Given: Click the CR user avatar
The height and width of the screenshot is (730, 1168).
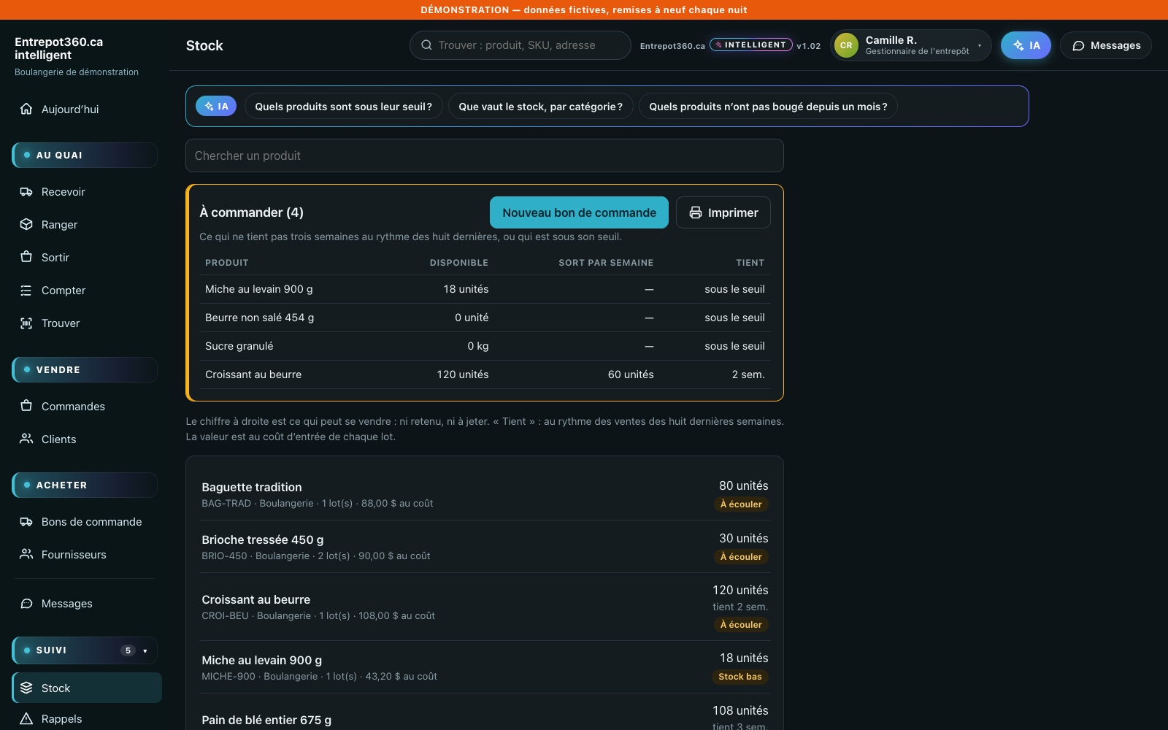Looking at the screenshot, I should [846, 45].
